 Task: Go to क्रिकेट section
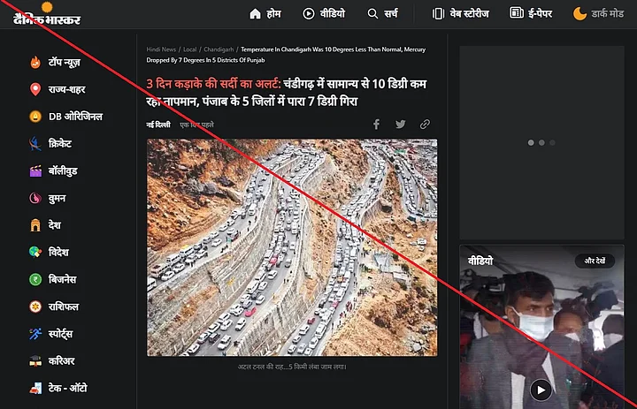click(59, 143)
